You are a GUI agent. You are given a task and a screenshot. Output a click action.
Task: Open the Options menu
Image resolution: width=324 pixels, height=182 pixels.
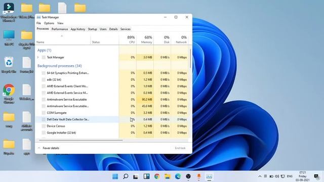point(49,23)
